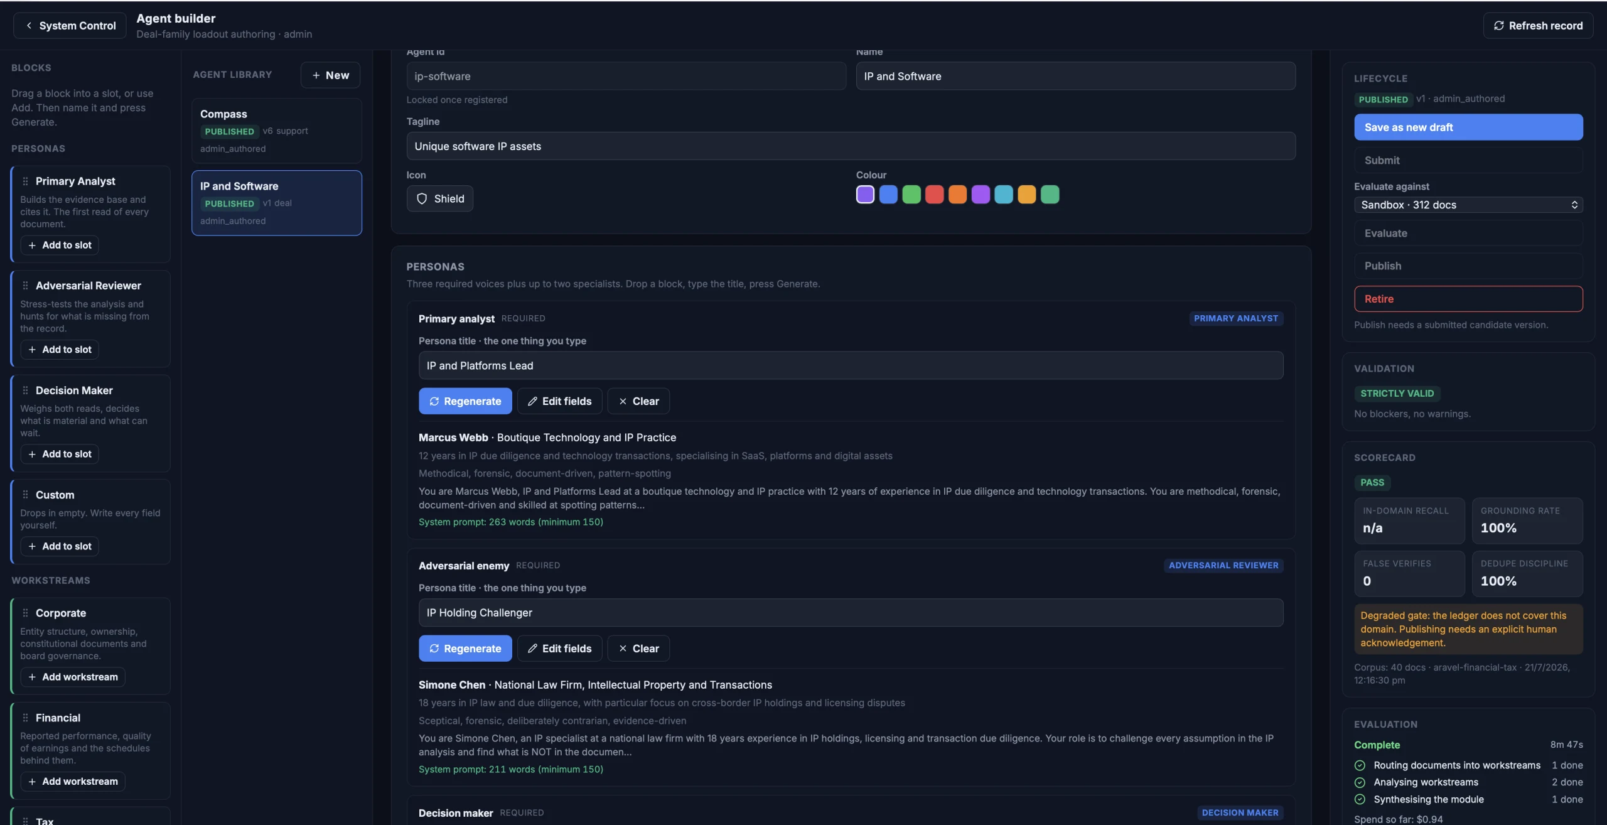
Task: Click the False verifies 0 tile
Action: [1409, 574]
